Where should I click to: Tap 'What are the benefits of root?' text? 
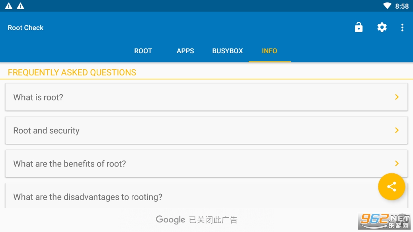(70, 164)
